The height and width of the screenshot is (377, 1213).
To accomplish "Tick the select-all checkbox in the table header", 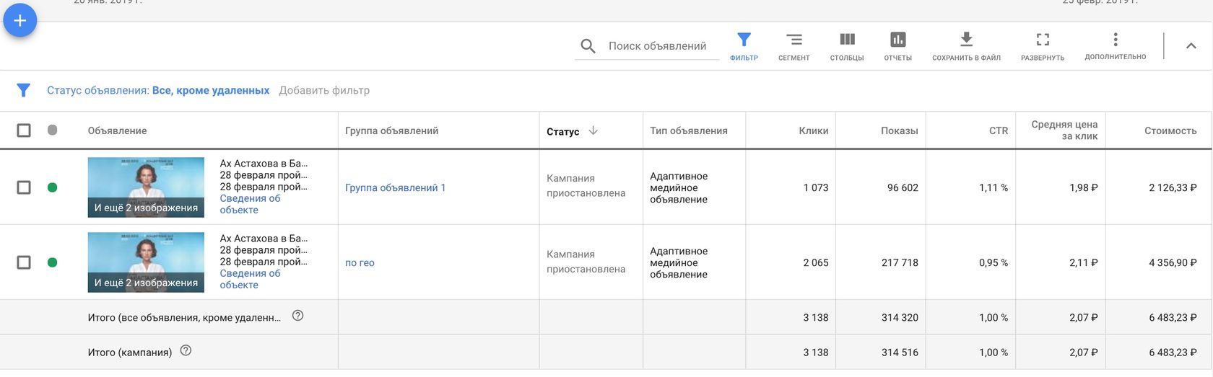I will (24, 130).
